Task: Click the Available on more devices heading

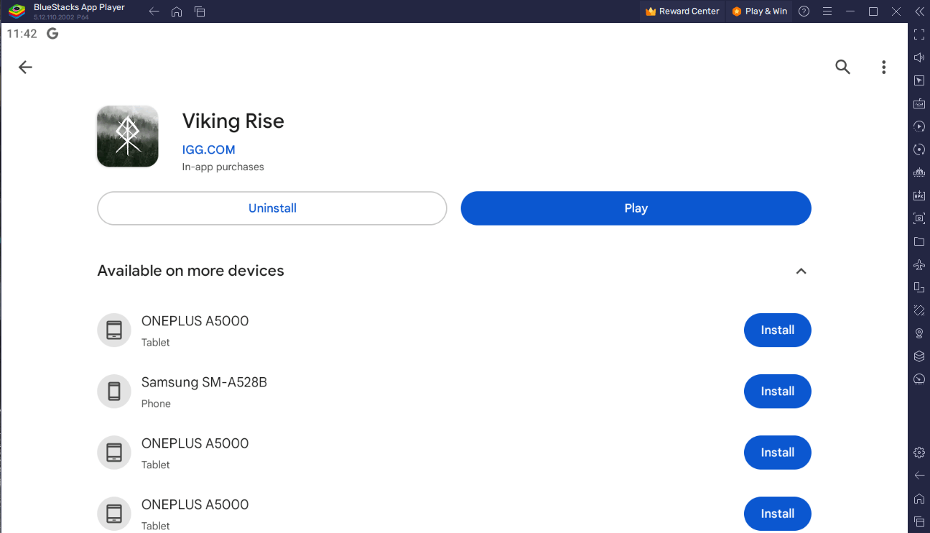Action: [x=191, y=271]
